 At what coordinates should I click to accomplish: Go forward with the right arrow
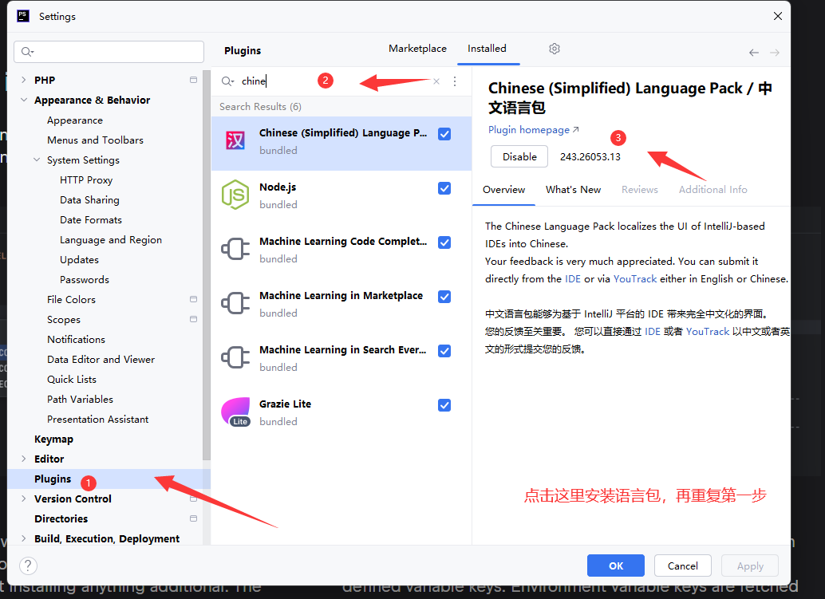pyautogui.click(x=775, y=52)
